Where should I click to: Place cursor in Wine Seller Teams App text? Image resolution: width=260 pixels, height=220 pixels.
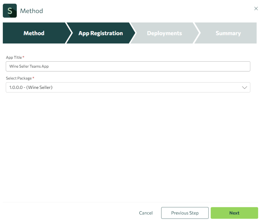(29, 66)
